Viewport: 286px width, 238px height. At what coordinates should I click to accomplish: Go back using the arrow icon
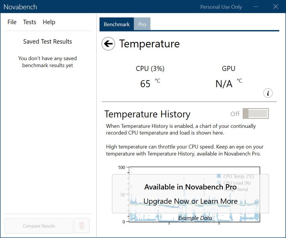(x=108, y=44)
